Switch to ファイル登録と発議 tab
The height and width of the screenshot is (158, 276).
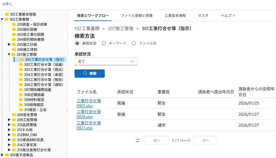(x=137, y=16)
